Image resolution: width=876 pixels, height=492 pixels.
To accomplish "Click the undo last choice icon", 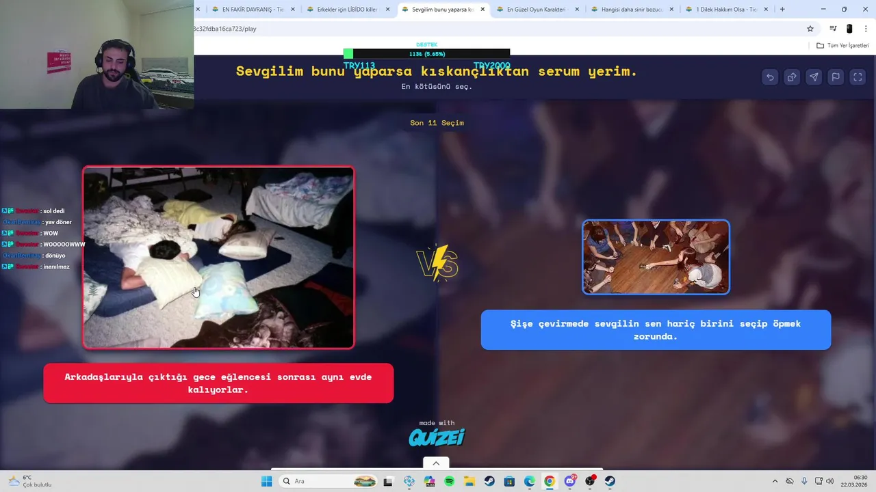I will coord(770,77).
